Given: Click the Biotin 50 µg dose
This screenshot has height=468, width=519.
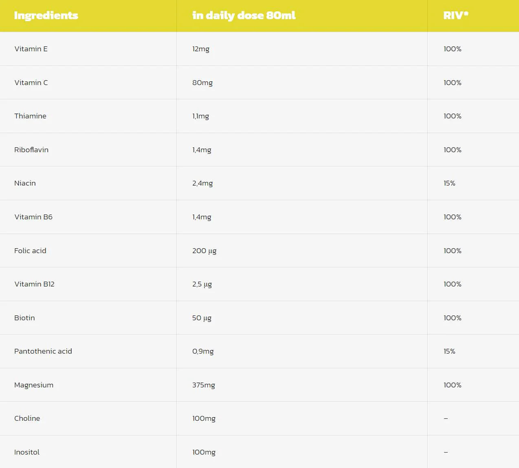Looking at the screenshot, I should tap(202, 318).
